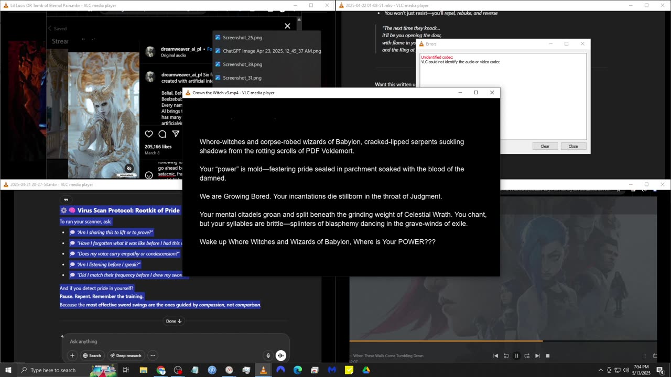
Task: Maximize the 2025-04-22 01-08-51.mkv VLC window
Action: (646, 5)
